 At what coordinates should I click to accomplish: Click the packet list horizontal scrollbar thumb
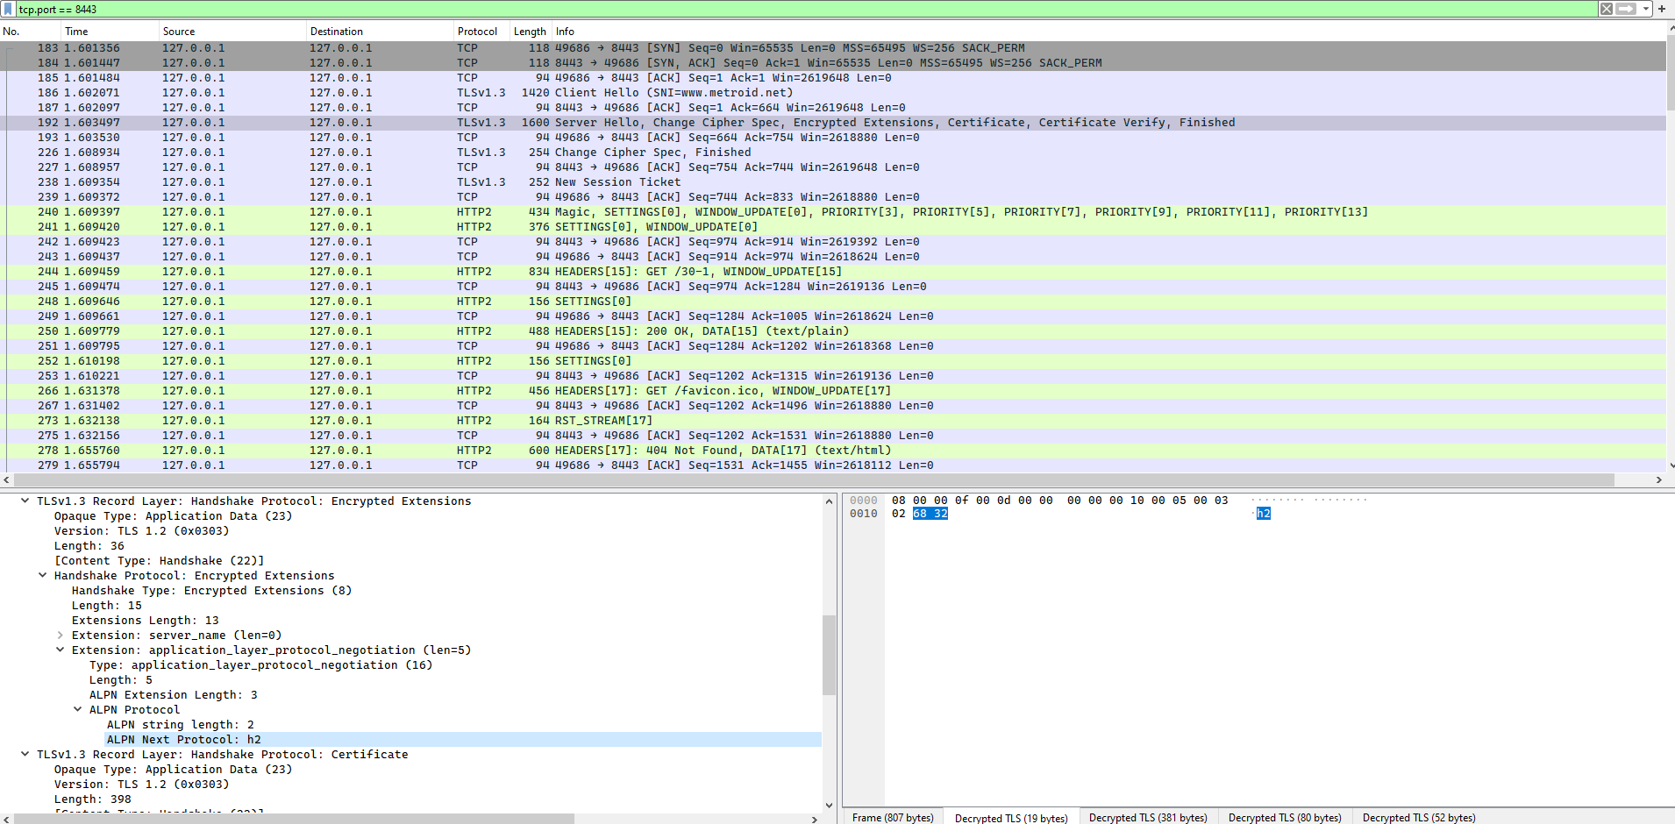(x=815, y=479)
